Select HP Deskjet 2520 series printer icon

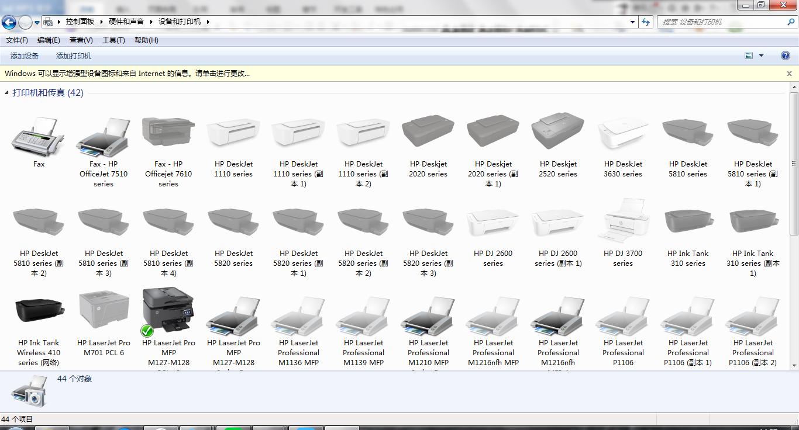558,133
